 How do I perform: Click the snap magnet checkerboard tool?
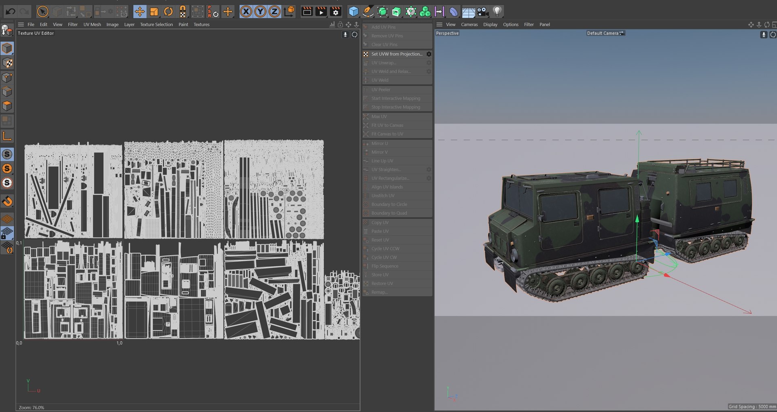click(x=183, y=12)
